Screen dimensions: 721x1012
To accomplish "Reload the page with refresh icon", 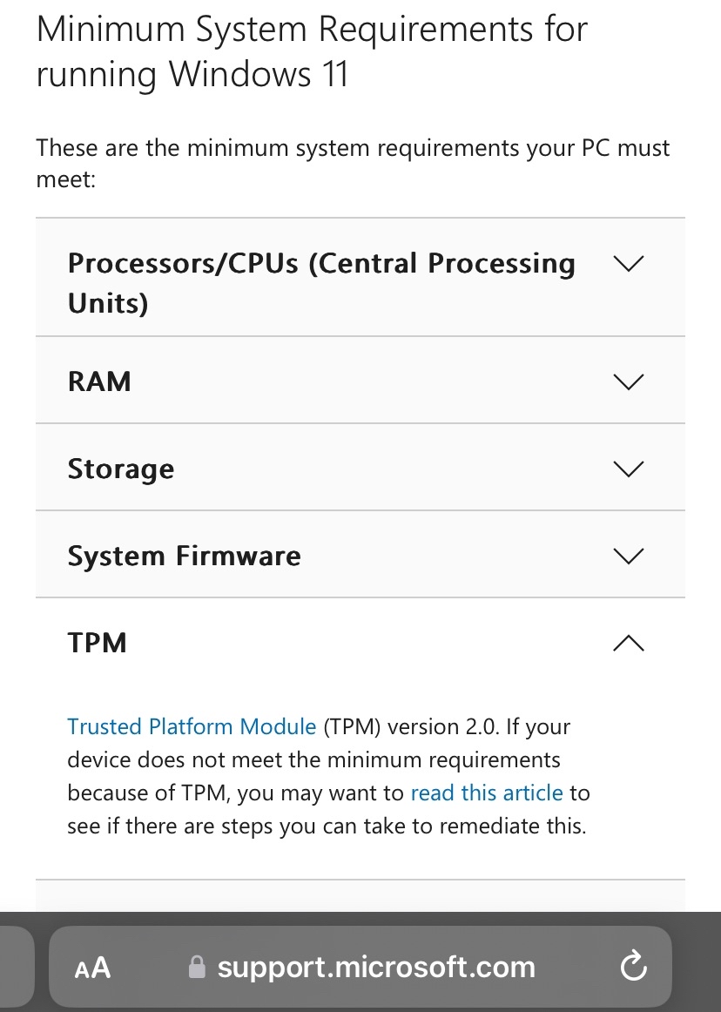I will point(633,966).
